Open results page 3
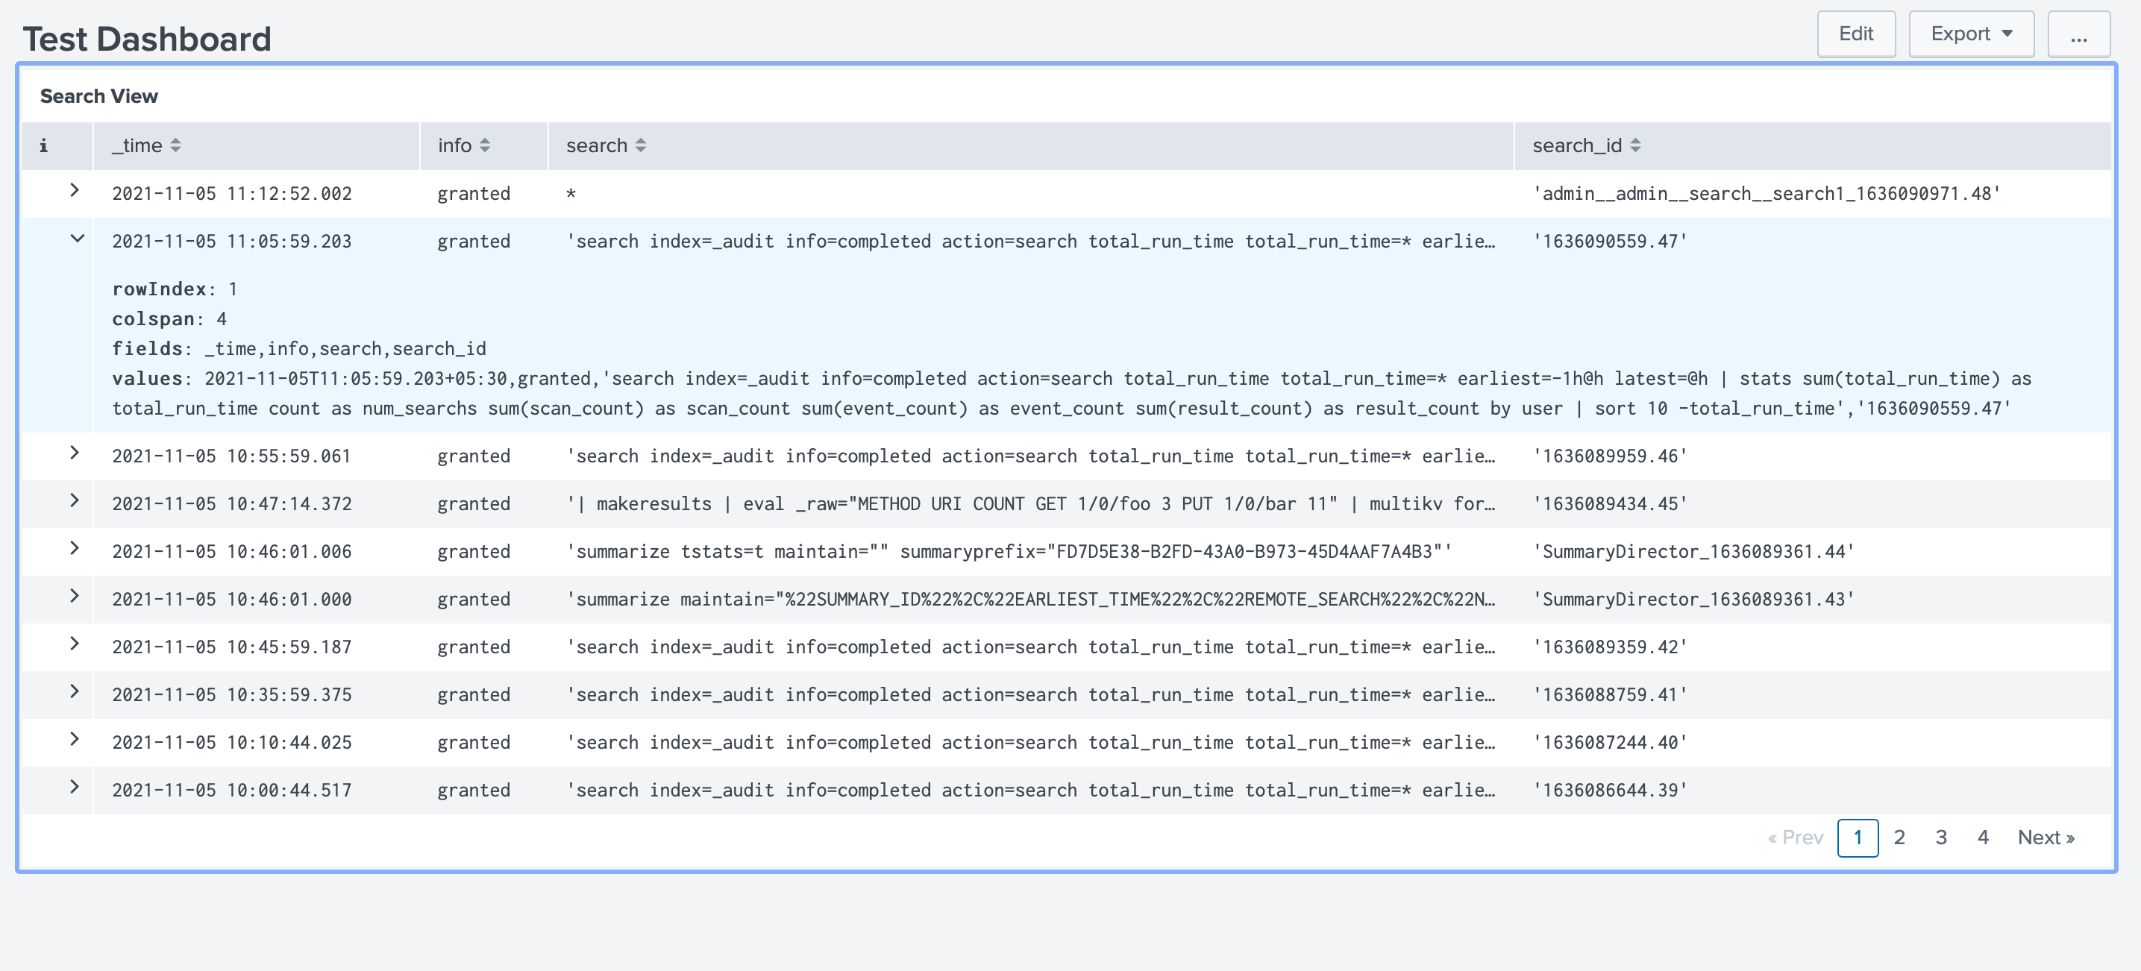The image size is (2141, 971). coord(1940,838)
